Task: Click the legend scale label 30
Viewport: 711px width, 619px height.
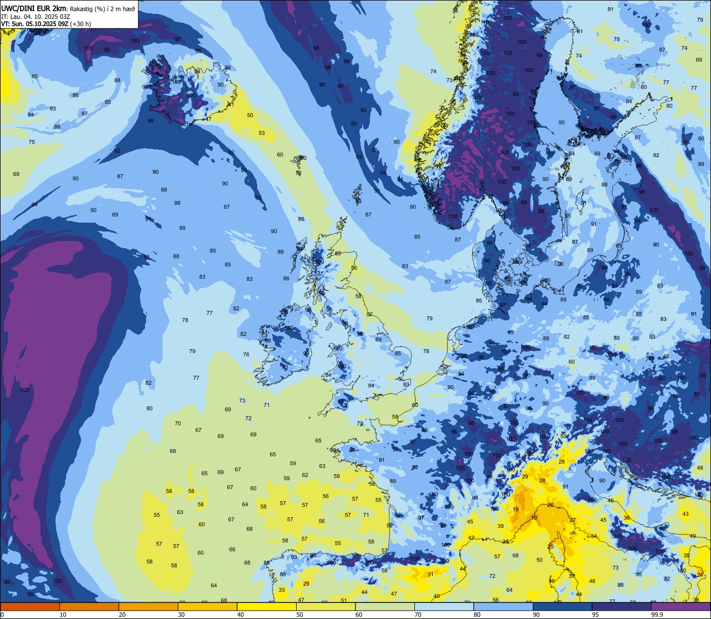Action: tap(181, 615)
